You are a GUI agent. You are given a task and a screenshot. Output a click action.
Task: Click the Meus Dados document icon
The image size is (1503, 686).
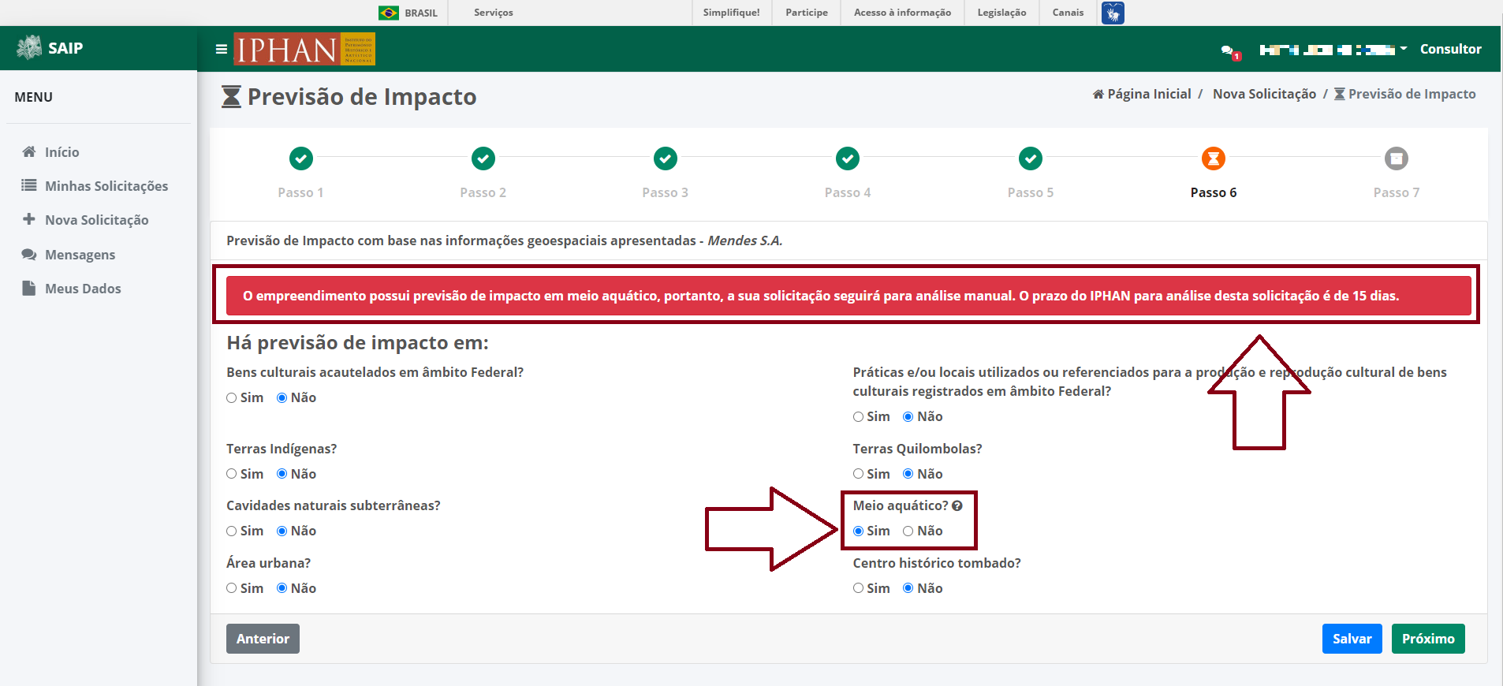pos(29,288)
